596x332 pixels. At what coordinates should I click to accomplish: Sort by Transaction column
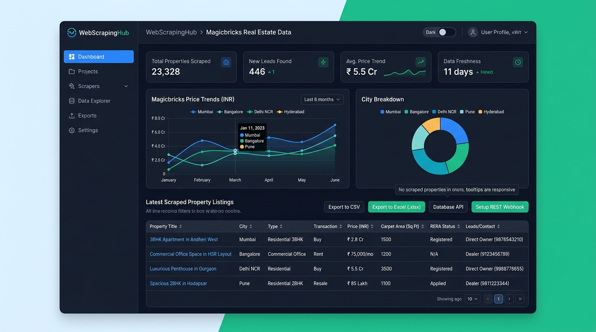point(328,227)
